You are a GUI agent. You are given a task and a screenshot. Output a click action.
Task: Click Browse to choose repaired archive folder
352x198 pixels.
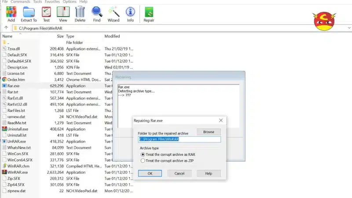click(209, 132)
